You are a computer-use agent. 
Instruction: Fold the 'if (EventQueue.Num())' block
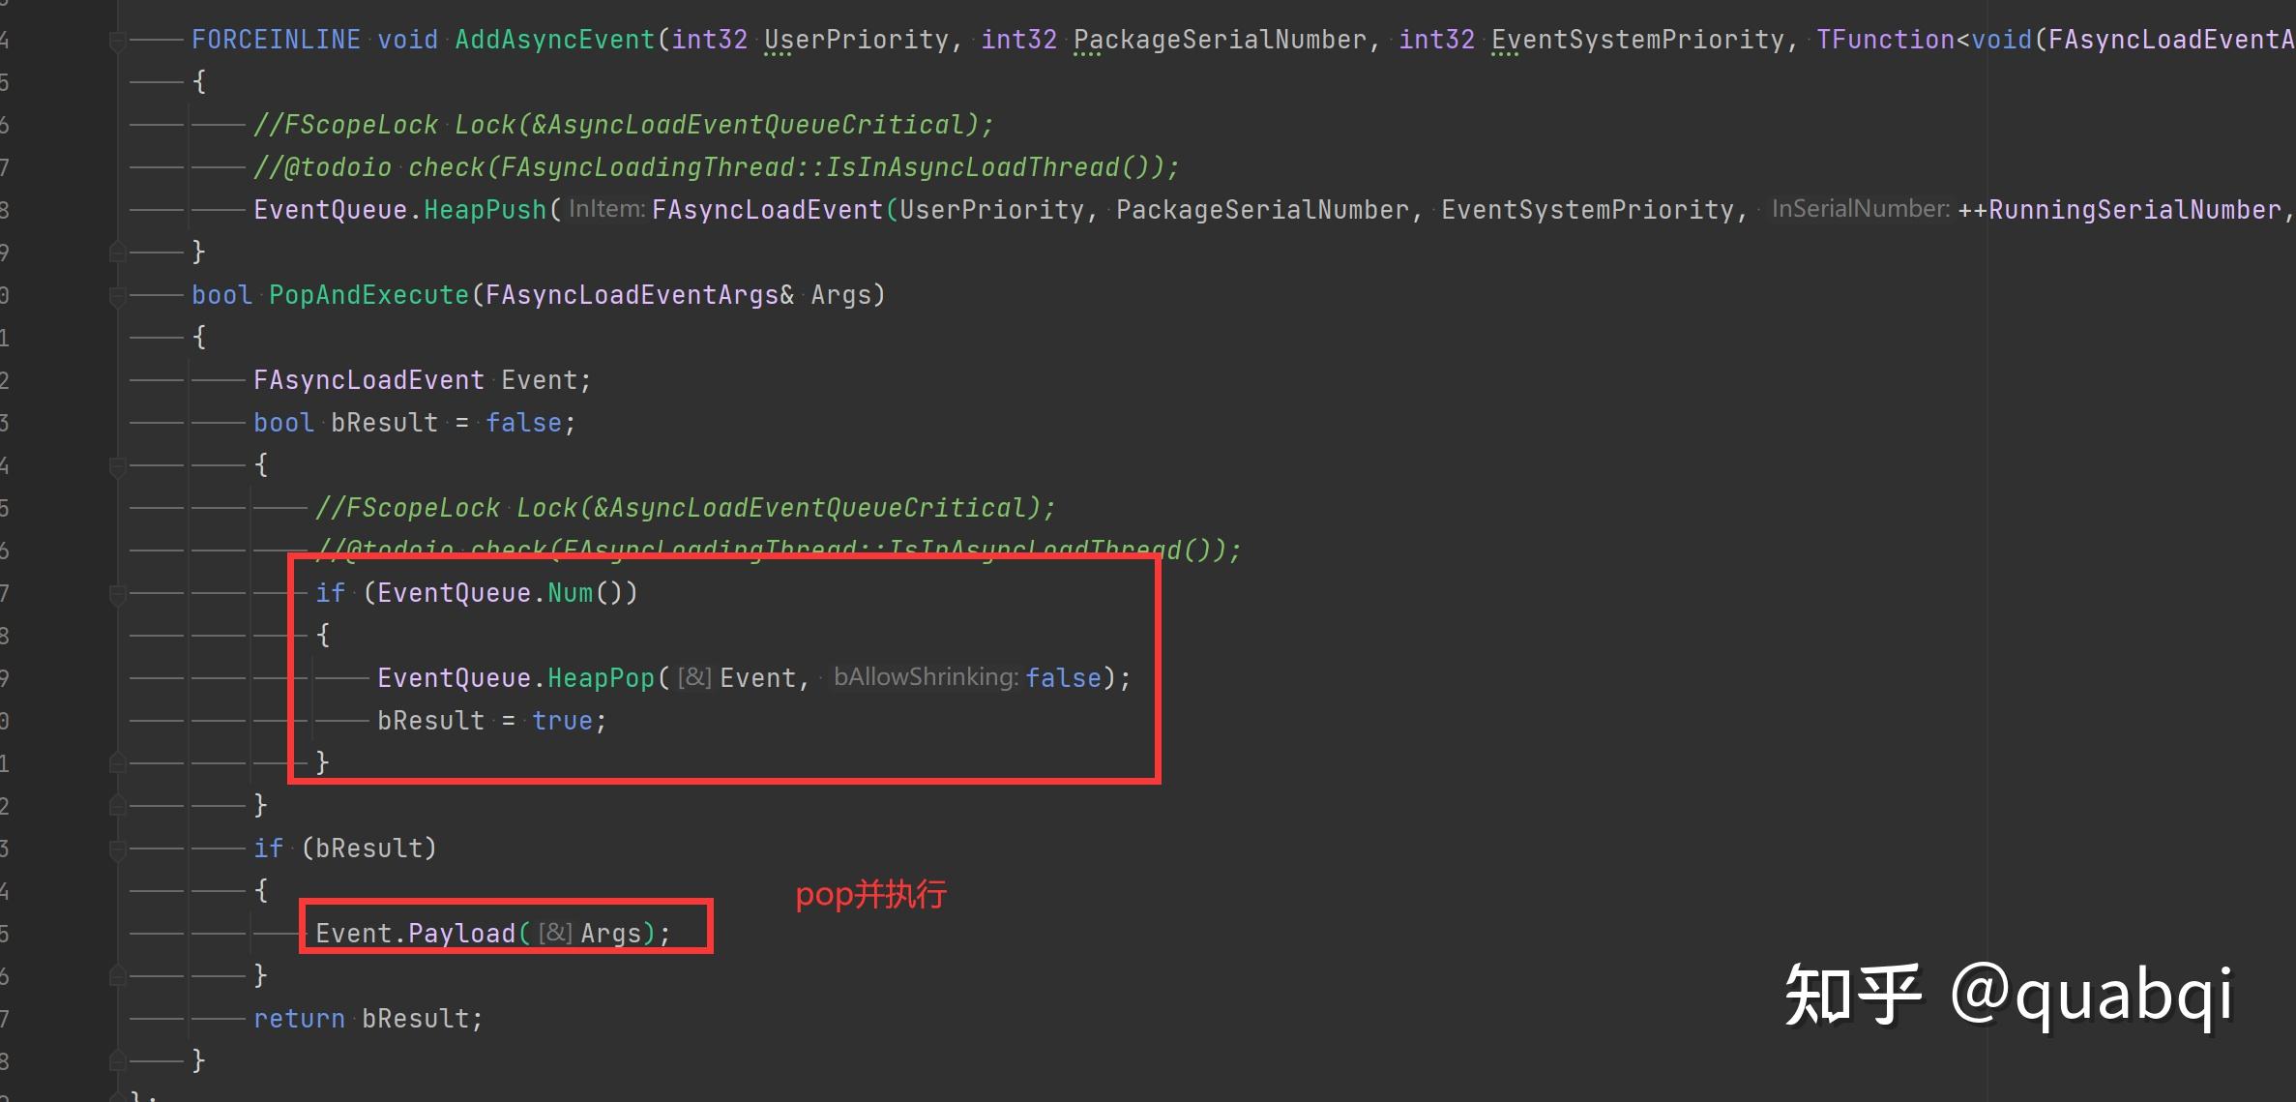click(117, 594)
